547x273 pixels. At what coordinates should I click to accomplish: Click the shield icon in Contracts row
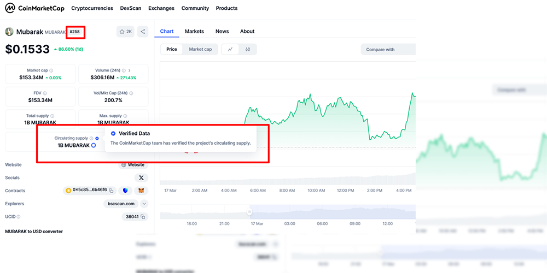[x=125, y=191]
